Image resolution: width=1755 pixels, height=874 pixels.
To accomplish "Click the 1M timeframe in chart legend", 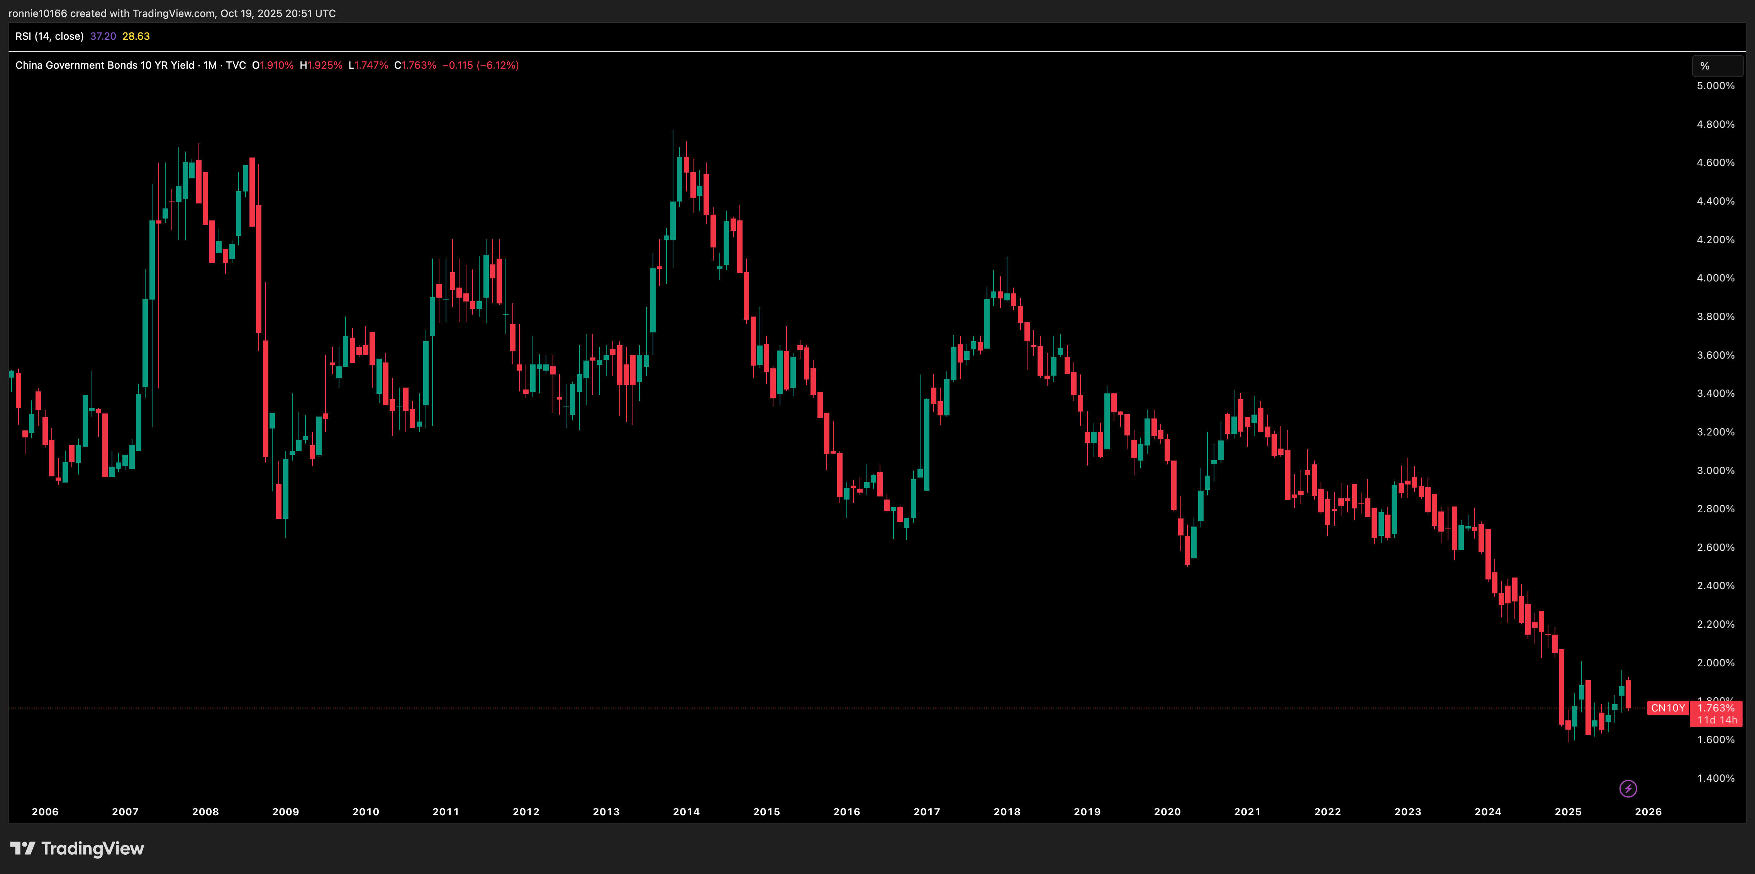I will tap(210, 65).
